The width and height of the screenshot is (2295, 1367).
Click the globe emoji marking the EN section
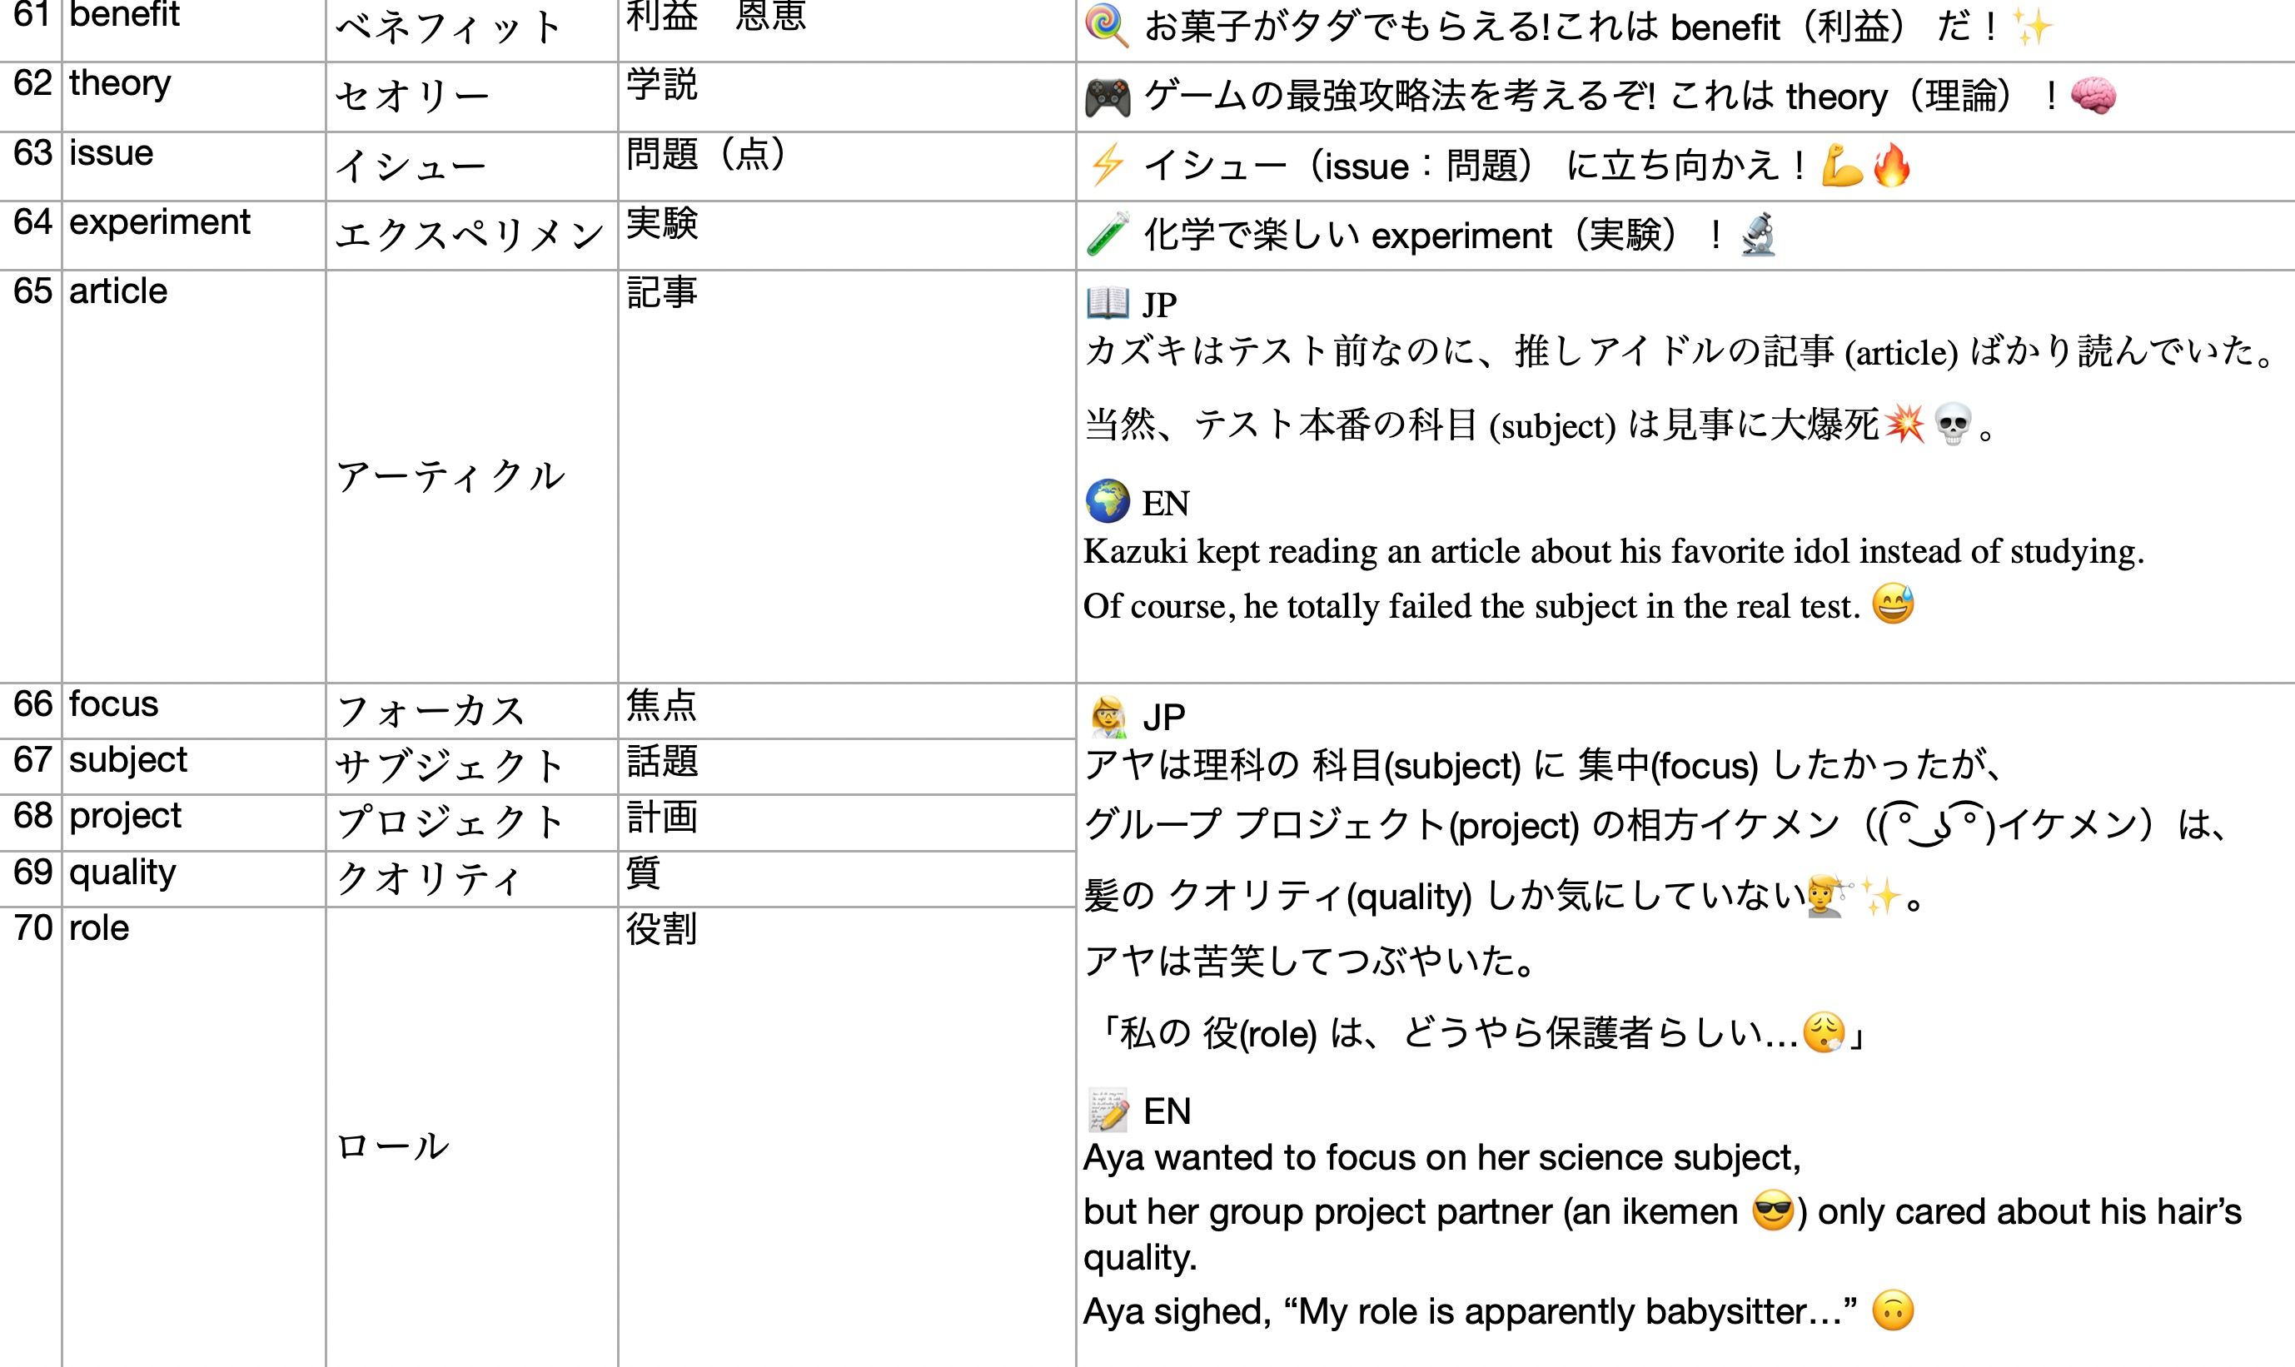tap(1110, 503)
